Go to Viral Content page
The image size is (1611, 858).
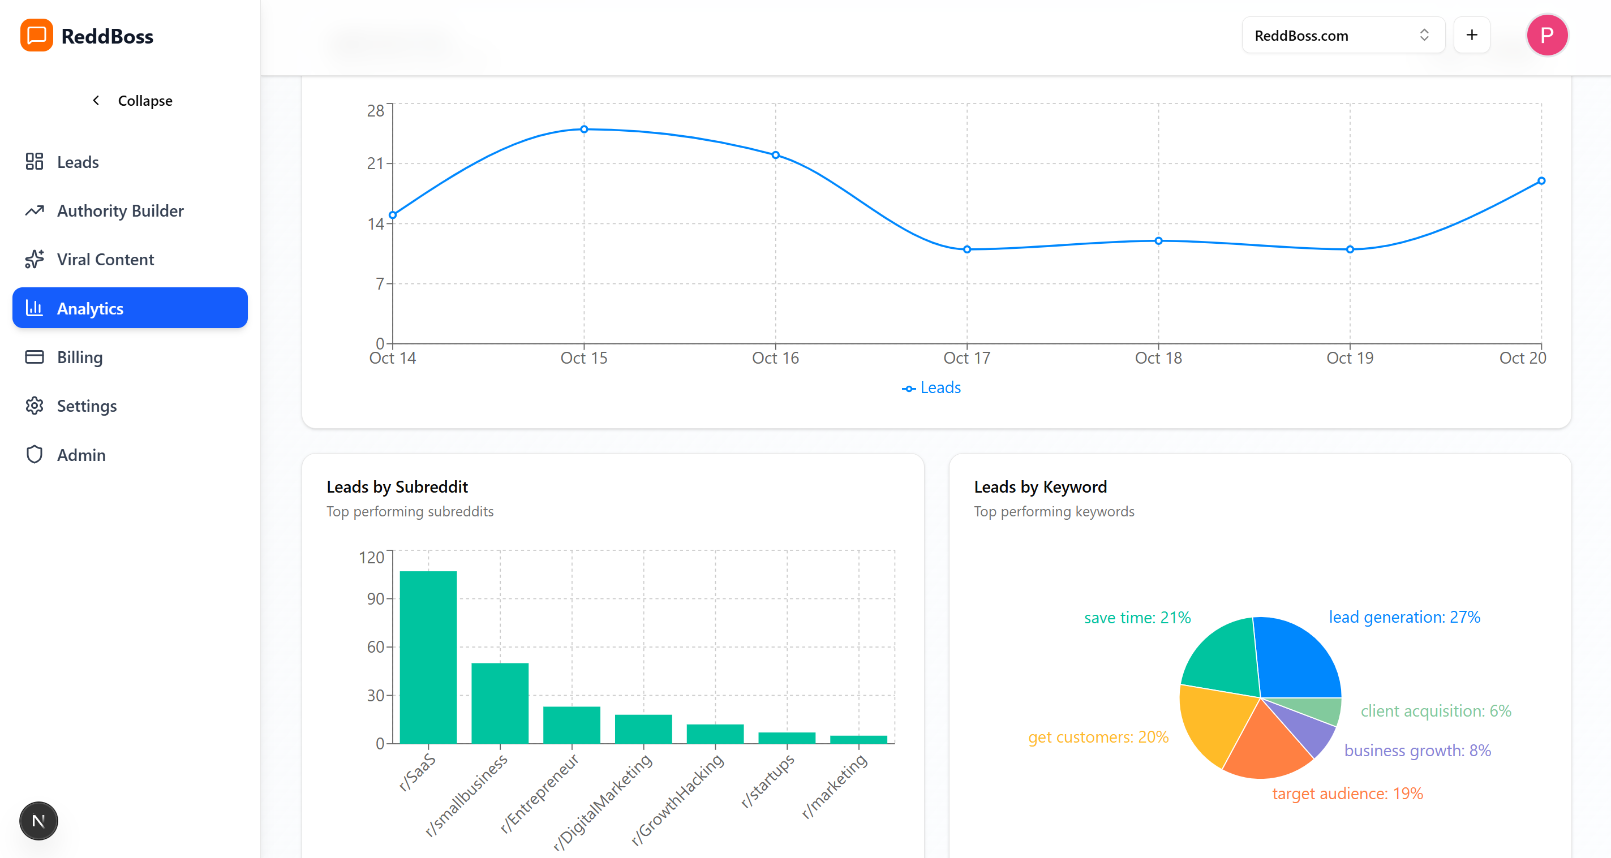(105, 260)
